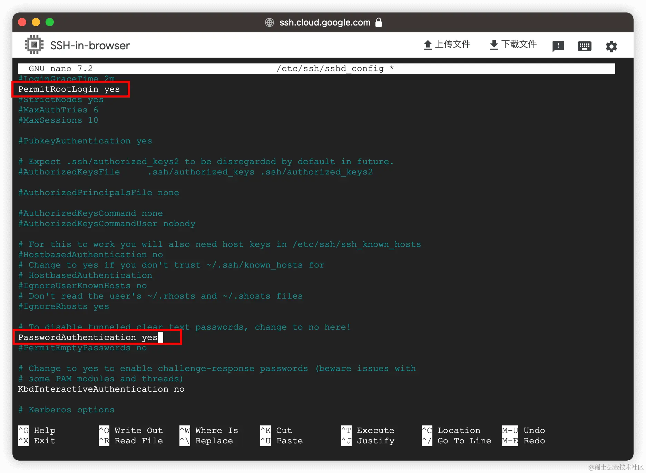Image resolution: width=646 pixels, height=473 pixels.
Task: Click the PermitRootLogin yes highlighted line
Action: (x=69, y=89)
